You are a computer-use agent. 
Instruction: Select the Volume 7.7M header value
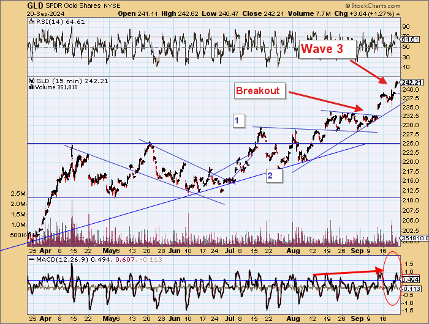(x=309, y=13)
